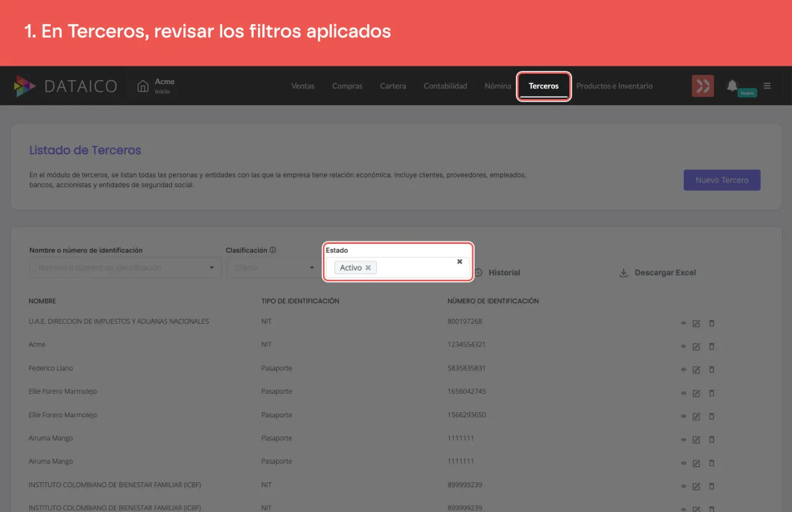Open the Nómina menu
Viewport: 792px width, 512px height.
click(x=498, y=86)
